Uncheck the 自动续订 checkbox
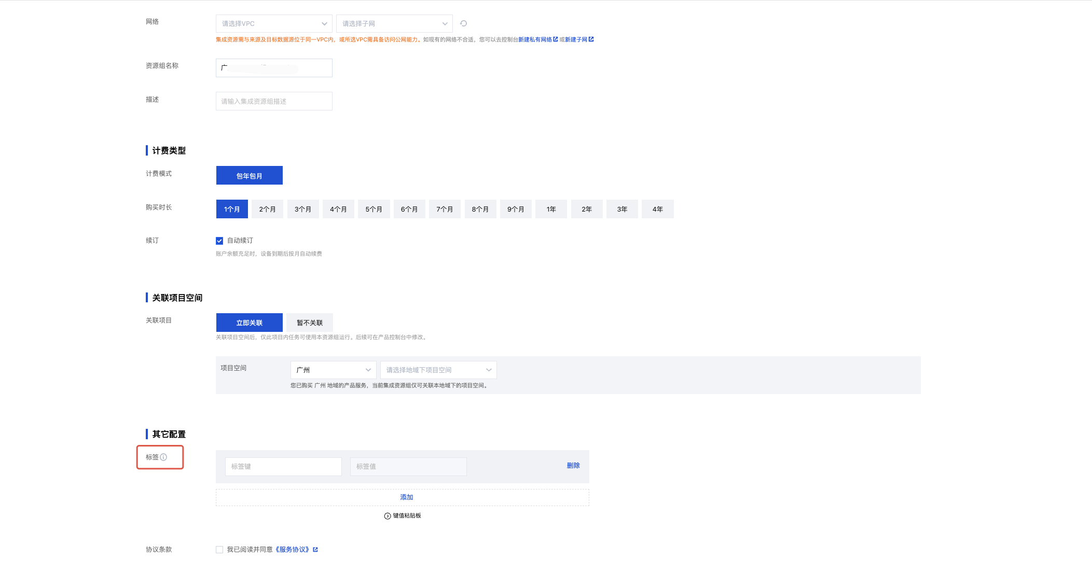Viewport: 1092px width, 573px height. (x=219, y=241)
